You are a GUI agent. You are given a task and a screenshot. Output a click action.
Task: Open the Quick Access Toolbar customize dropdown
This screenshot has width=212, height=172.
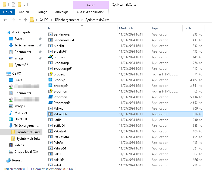click(x=24, y=5)
